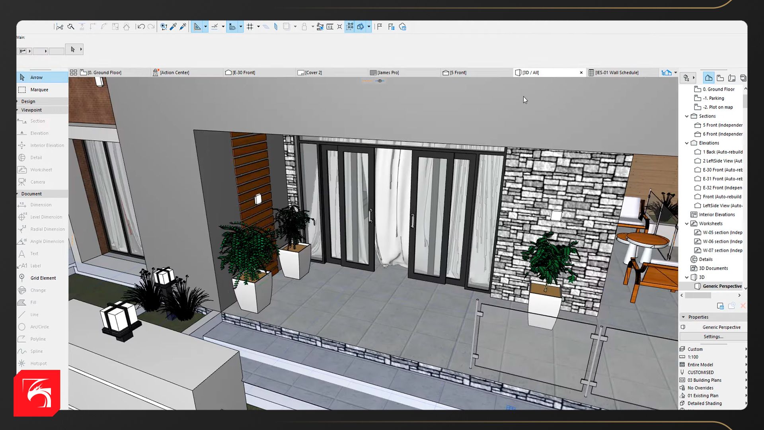Open the Grid Snap dropdown arrow

tap(258, 27)
